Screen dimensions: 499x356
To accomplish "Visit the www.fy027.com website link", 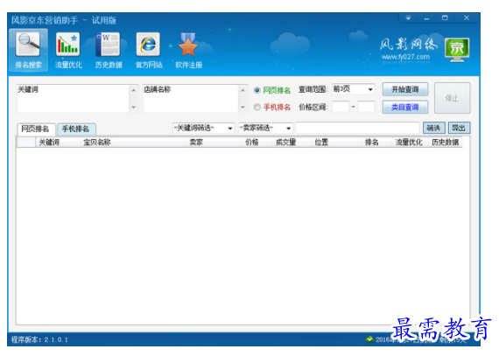I will click(x=405, y=57).
